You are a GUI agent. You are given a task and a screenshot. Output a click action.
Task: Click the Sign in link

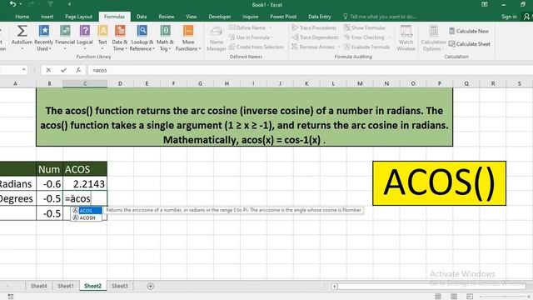pyautogui.click(x=509, y=17)
